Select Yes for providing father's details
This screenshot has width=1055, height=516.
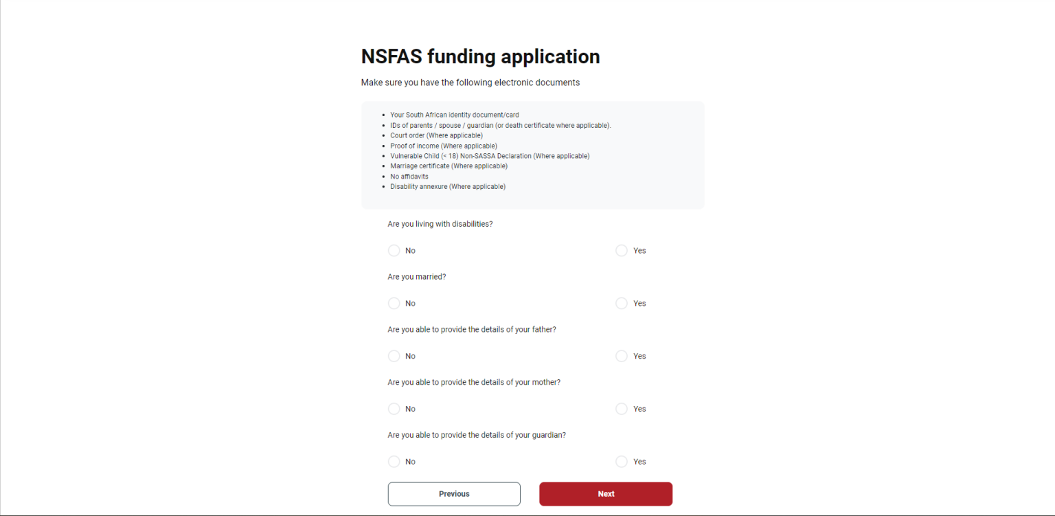point(622,356)
